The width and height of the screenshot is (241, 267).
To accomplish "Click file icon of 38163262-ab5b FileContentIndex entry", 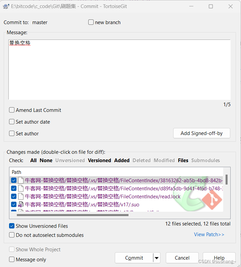I will [21, 180].
